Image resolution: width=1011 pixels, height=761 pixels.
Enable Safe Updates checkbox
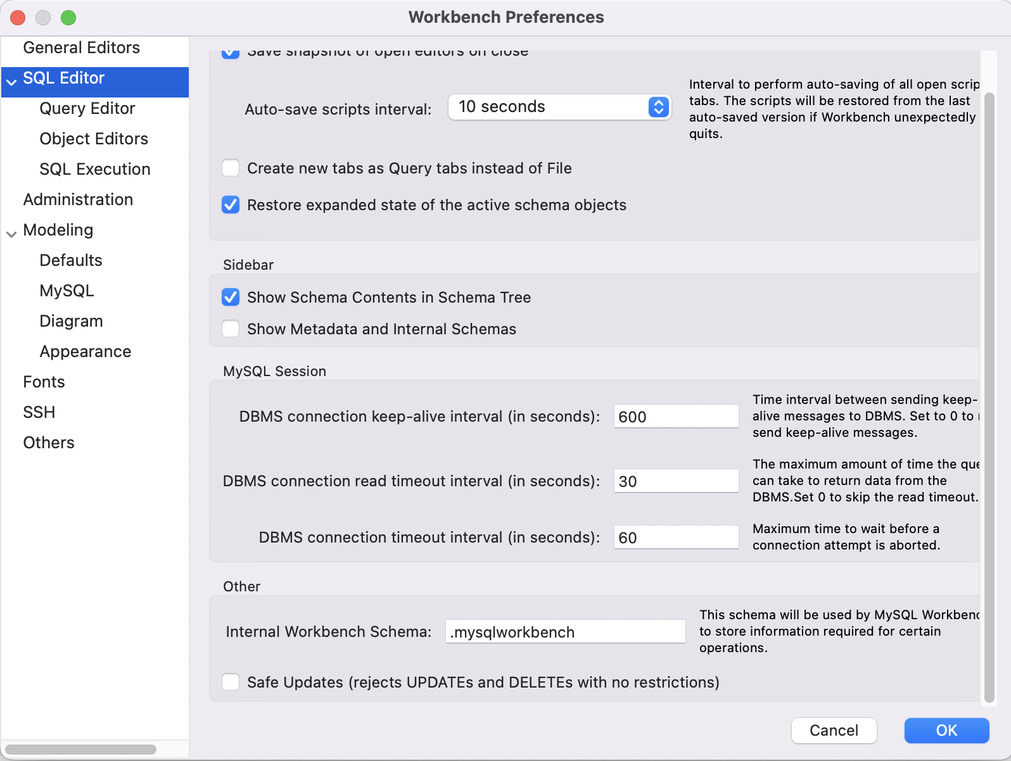pos(231,682)
